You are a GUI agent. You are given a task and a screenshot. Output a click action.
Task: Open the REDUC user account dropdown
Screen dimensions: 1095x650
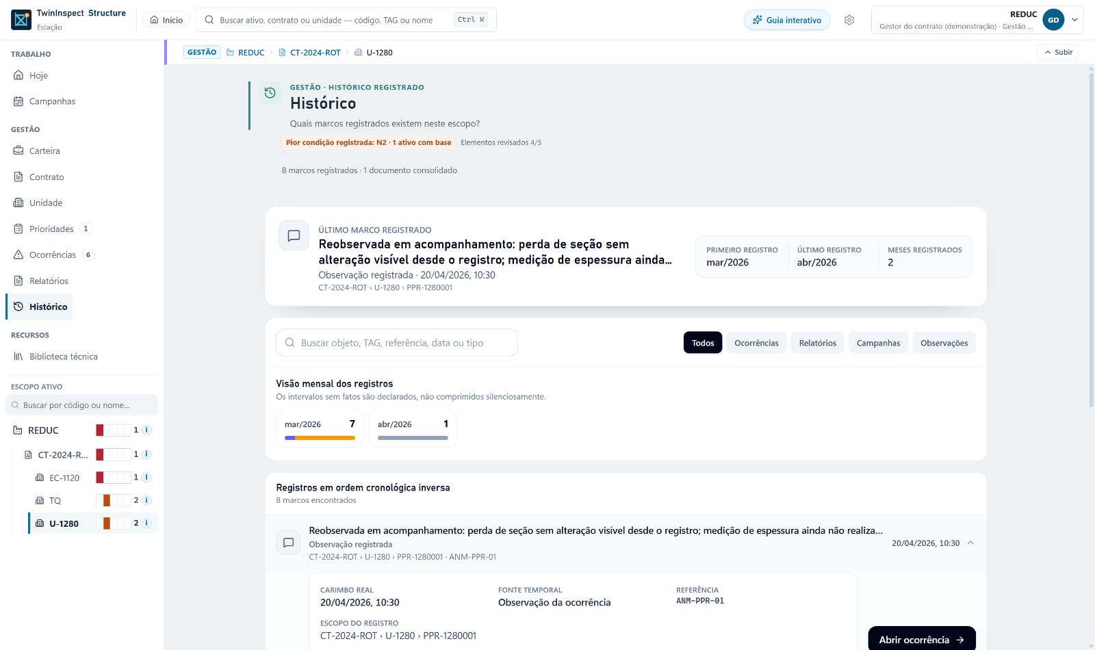pos(977,20)
